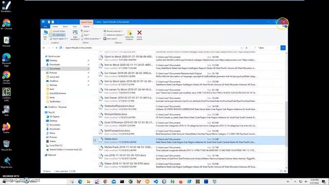Select This PC in navigation pane
Image resolution: width=329 pixels, height=185 pixels.
pos(51,113)
